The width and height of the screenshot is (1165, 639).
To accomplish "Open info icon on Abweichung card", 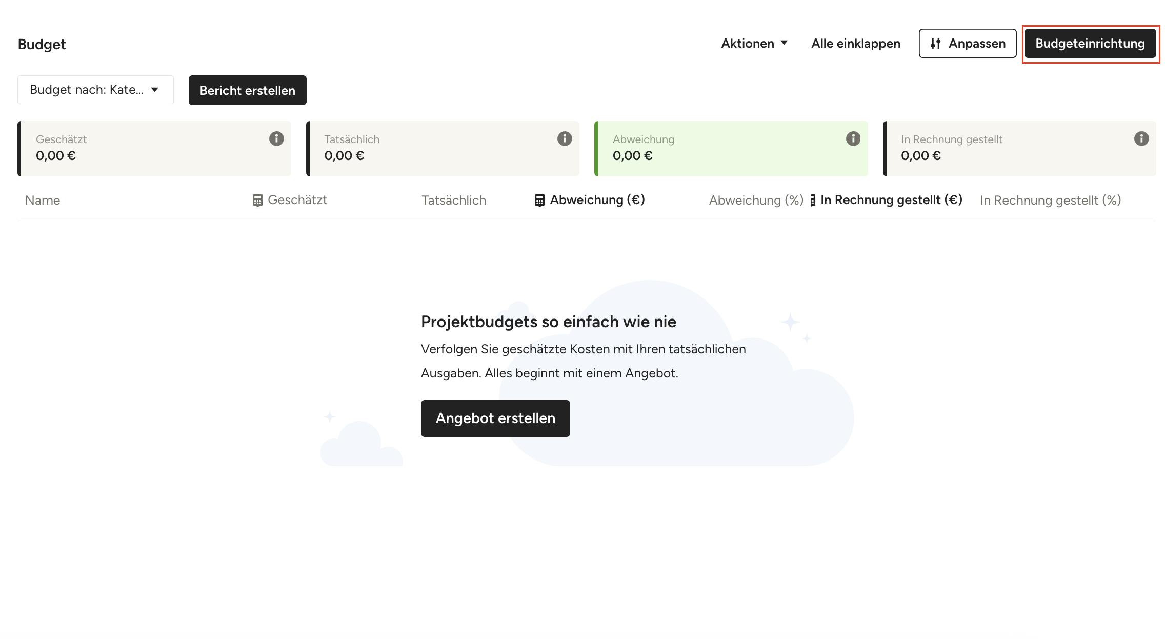I will coord(853,138).
